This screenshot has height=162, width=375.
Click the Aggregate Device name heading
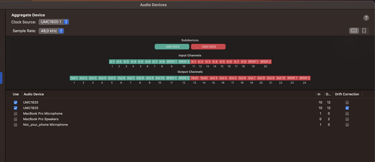28,15
